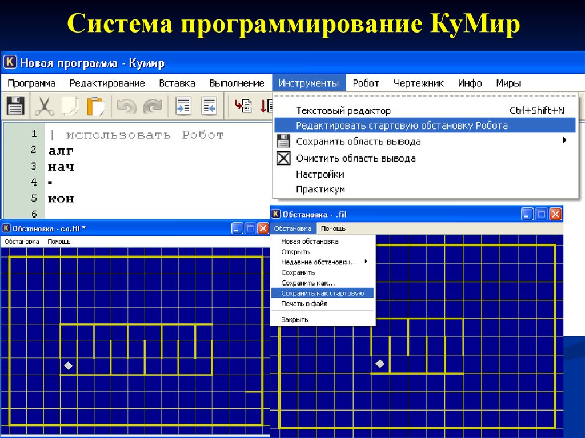Open the Программа menu
585x438 pixels.
point(32,83)
